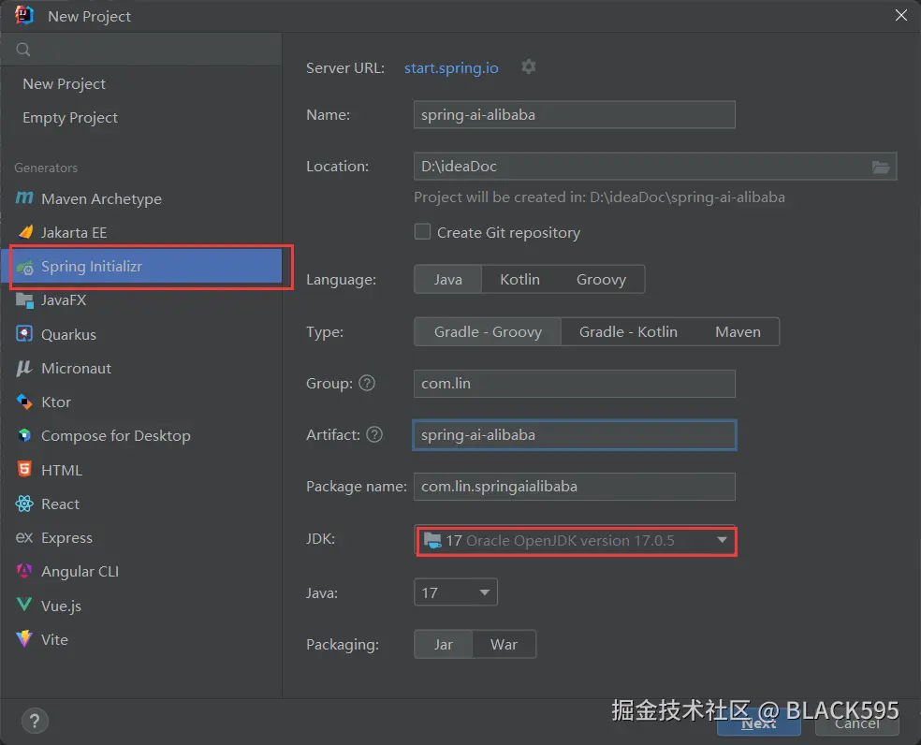The height and width of the screenshot is (745, 921).
Task: Choose Maven build type
Action: coord(738,331)
